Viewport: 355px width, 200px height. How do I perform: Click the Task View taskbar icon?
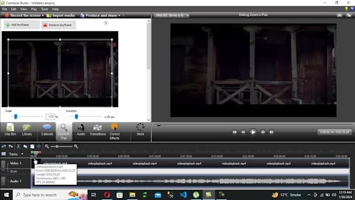click(94, 195)
